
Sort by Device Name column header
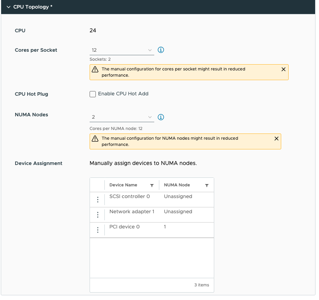[123, 185]
